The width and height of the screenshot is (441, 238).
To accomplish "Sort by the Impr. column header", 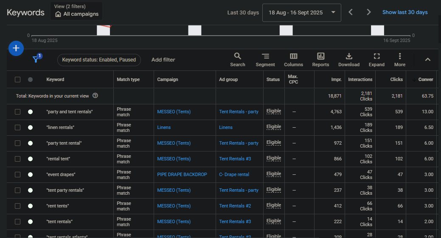I will pos(336,79).
